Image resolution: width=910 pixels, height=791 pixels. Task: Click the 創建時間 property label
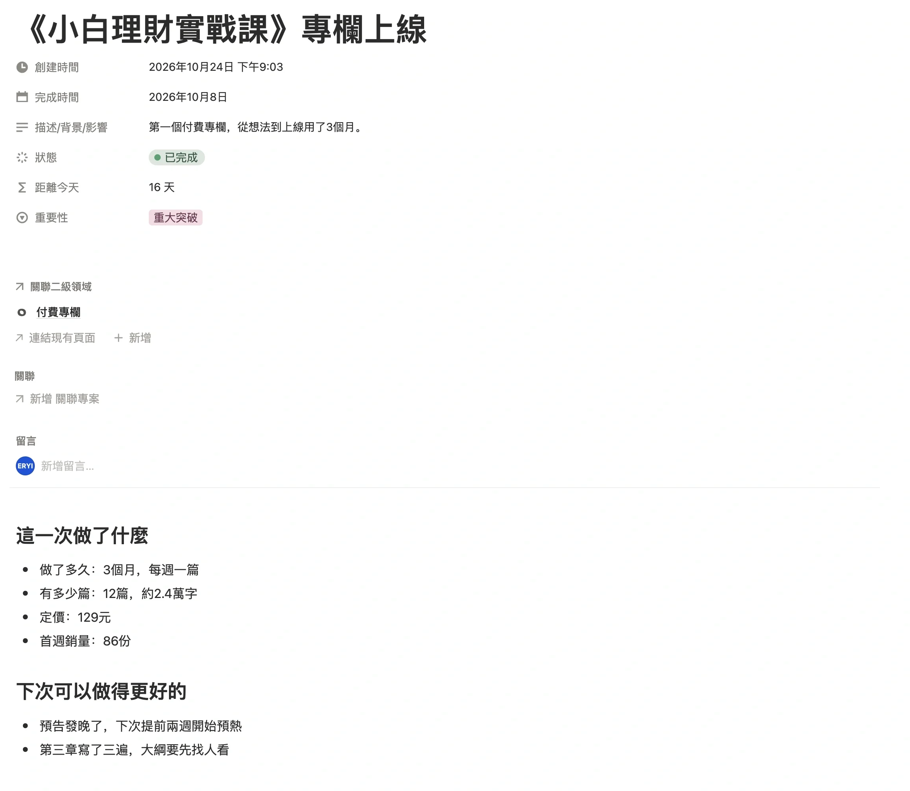click(x=57, y=67)
